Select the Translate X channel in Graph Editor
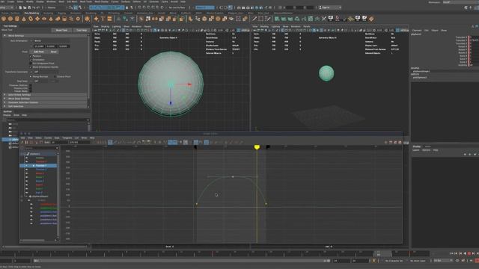This screenshot has height=269, width=479. (x=41, y=161)
